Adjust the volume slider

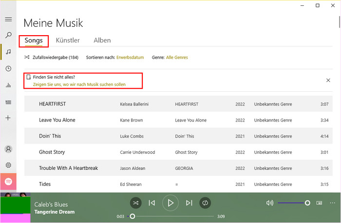point(294,203)
